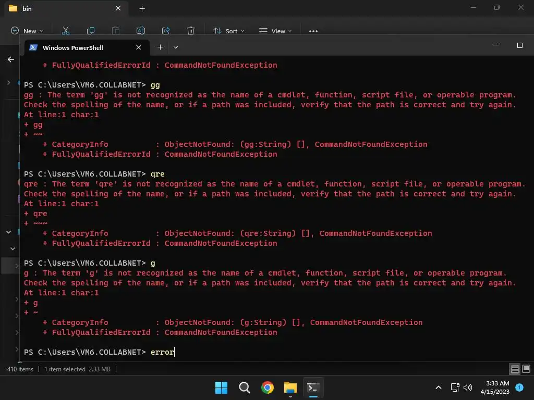Viewport: 534px width, 400px height.
Task: Open the terminal profiles dropdown arrow
Action: click(176, 47)
